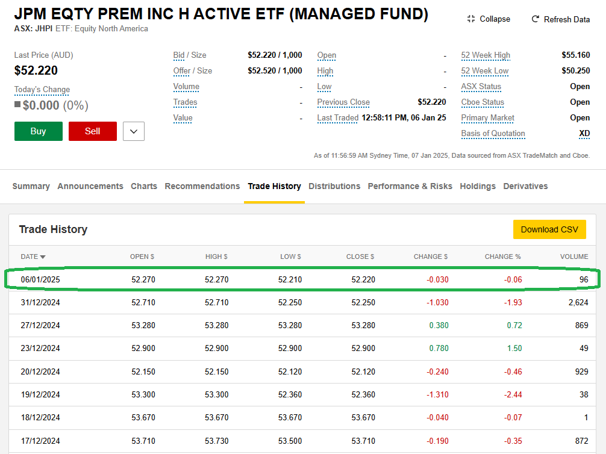The height and width of the screenshot is (454, 606).
Task: Go to the Charts tab
Action: point(144,186)
